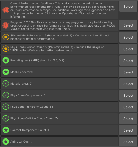
Task: Choose Select beside Material Slots: 7
Action: pyautogui.click(x=128, y=84)
